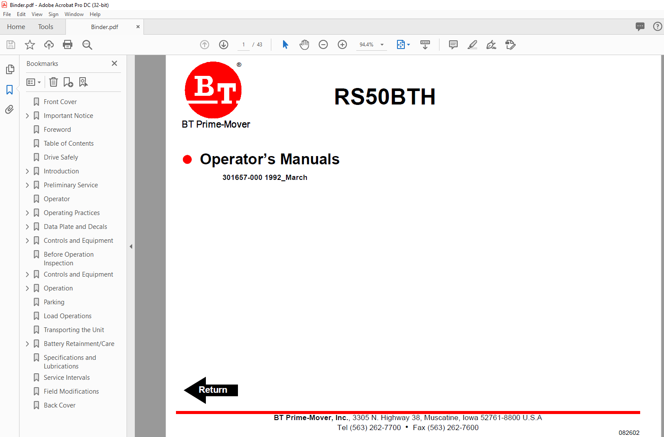Expand the Important Notice bookmark
This screenshot has width=664, height=437.
coord(27,116)
